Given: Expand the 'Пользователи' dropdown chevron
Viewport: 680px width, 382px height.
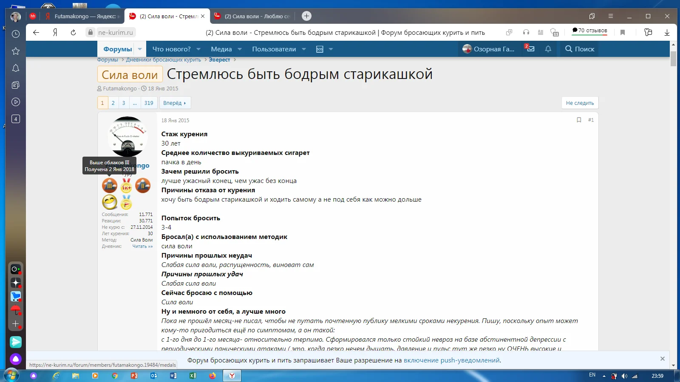Looking at the screenshot, I should [x=303, y=49].
